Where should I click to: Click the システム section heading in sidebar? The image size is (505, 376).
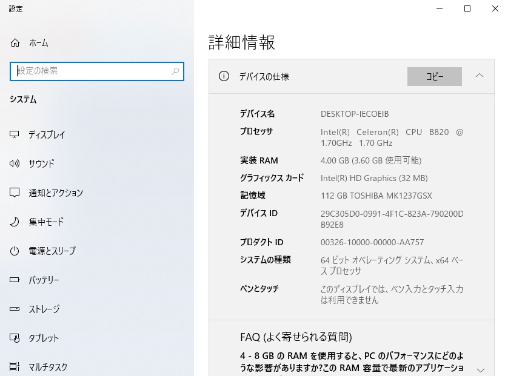click(x=23, y=99)
